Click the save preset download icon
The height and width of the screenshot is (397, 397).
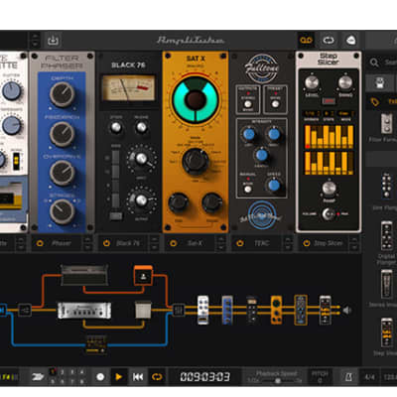(53, 41)
